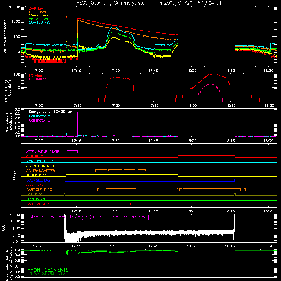Click the SAA FLAG label
Viewport: 281px width, 281px height.
click(34, 185)
